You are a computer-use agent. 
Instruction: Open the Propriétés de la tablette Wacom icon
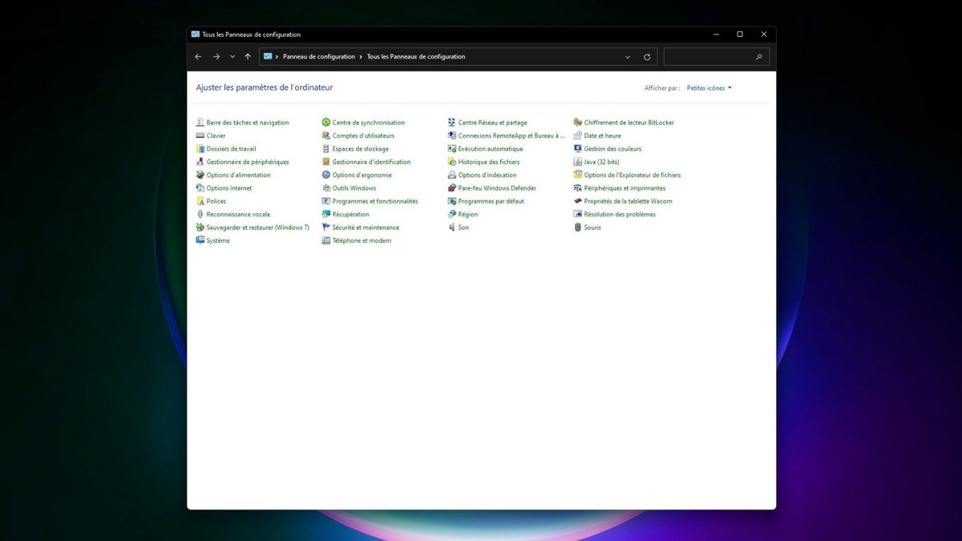click(578, 201)
